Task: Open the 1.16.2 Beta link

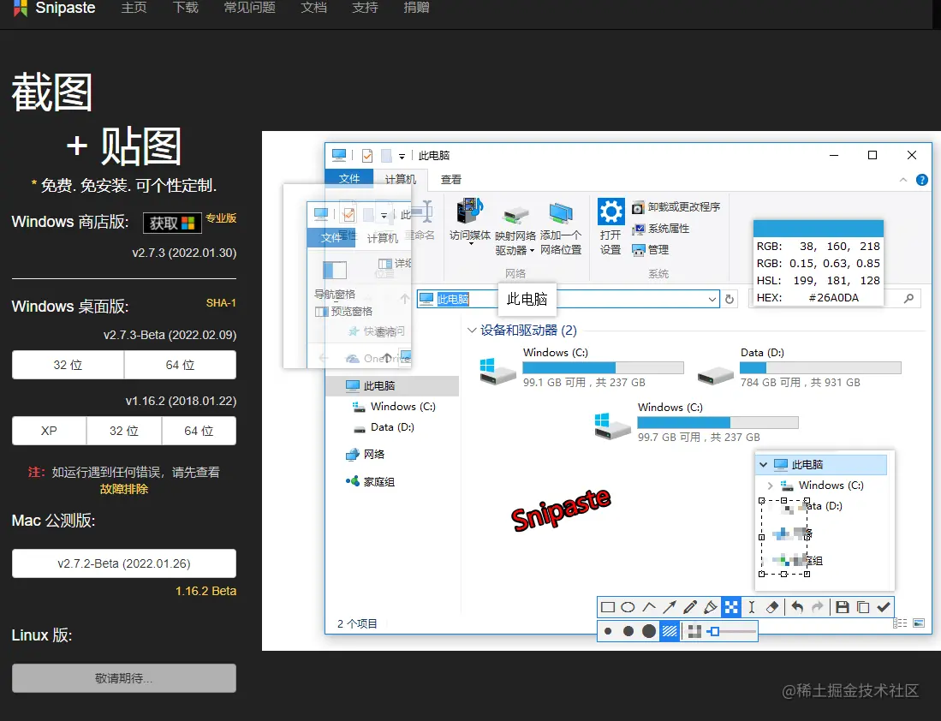Action: [x=205, y=591]
